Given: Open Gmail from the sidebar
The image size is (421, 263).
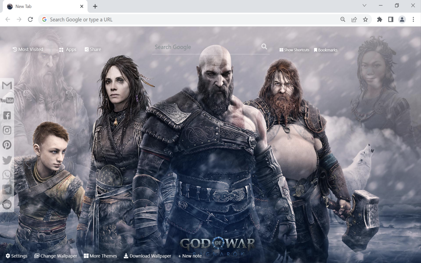Looking at the screenshot, I should pos(7,85).
